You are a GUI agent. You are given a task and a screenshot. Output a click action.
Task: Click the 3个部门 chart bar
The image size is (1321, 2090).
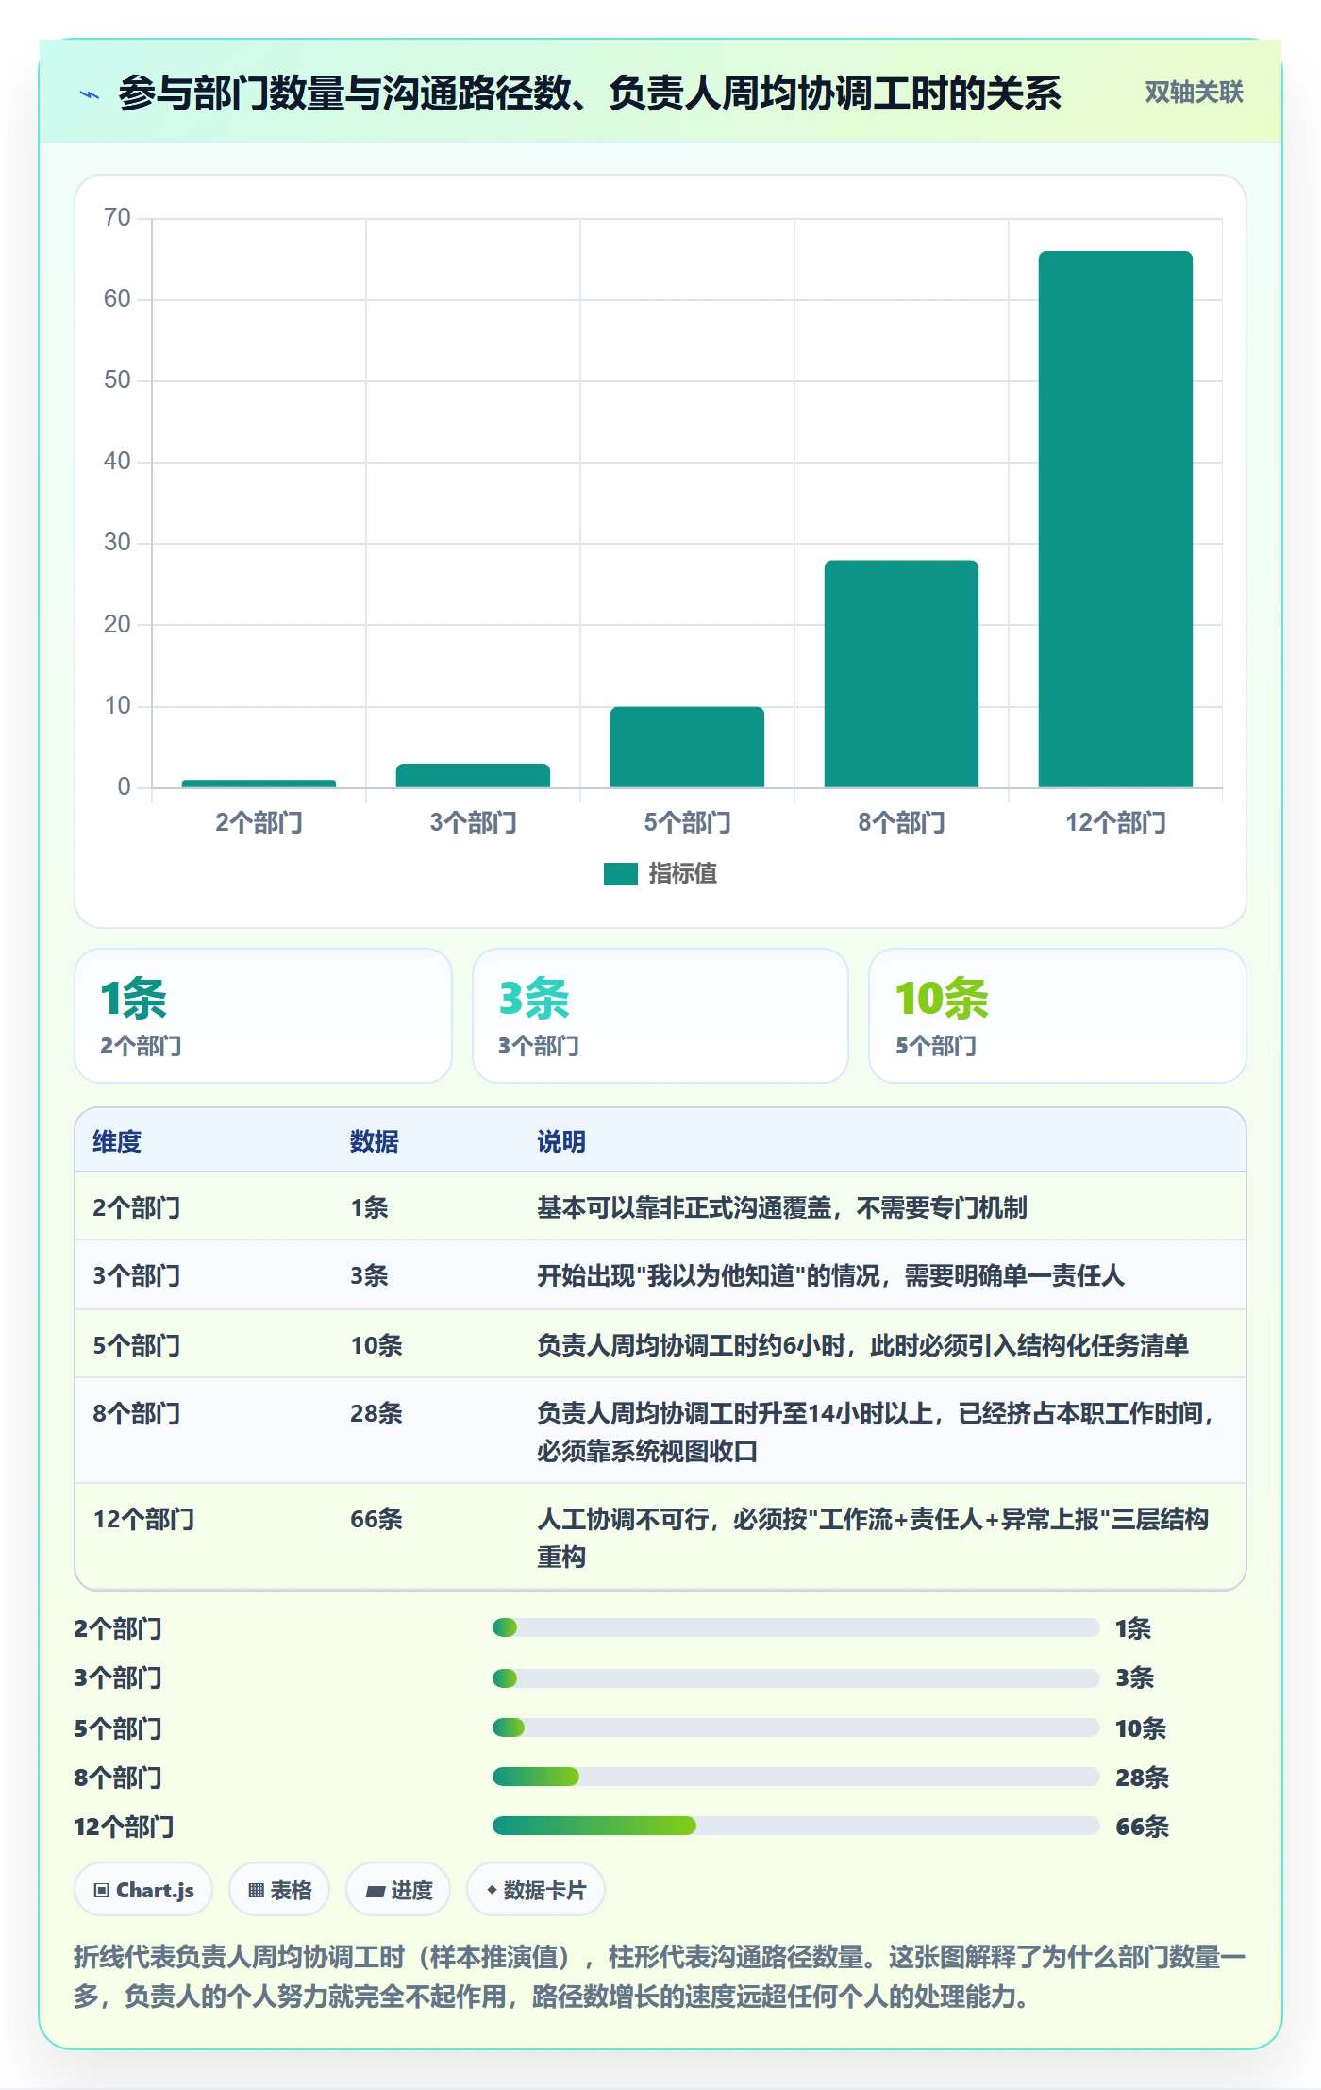click(x=473, y=775)
